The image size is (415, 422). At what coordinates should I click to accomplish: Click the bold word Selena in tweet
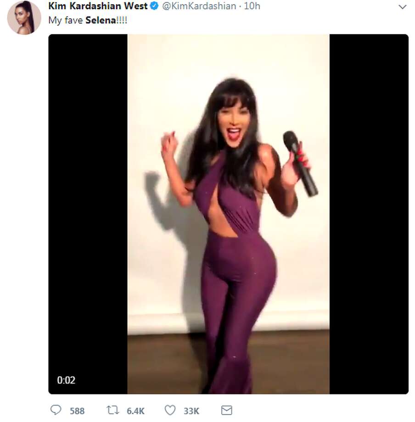pos(101,20)
